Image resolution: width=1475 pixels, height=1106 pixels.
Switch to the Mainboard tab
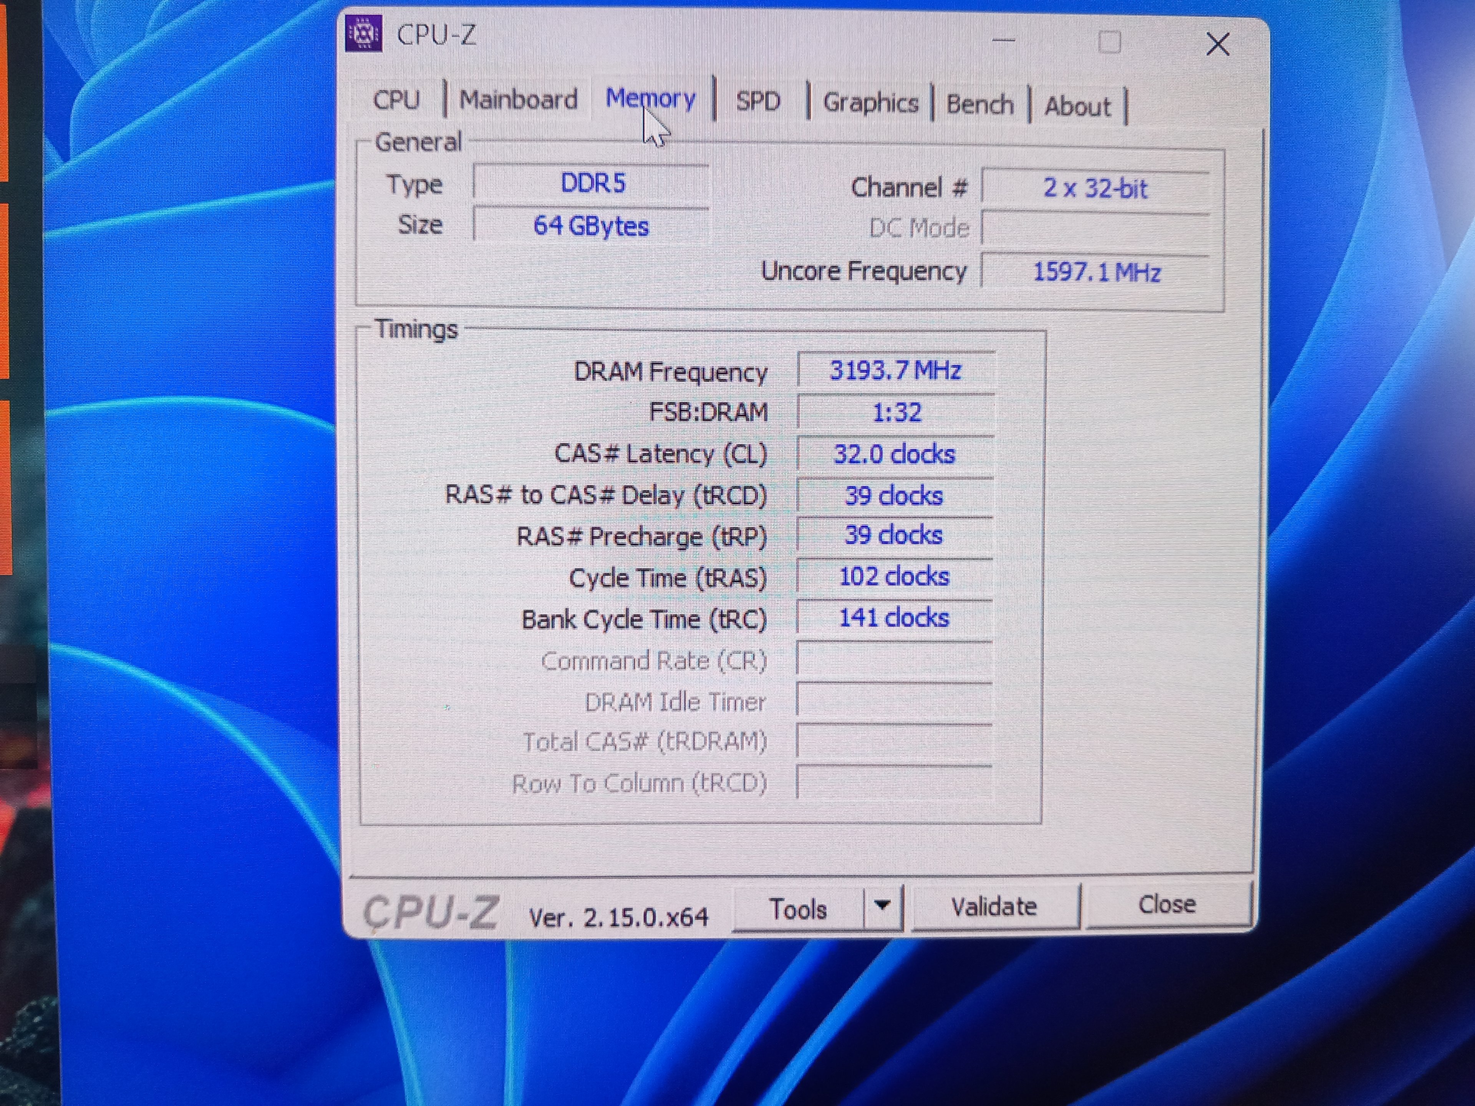[518, 100]
